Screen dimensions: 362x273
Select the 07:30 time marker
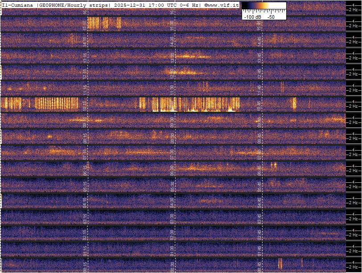[172, 154]
